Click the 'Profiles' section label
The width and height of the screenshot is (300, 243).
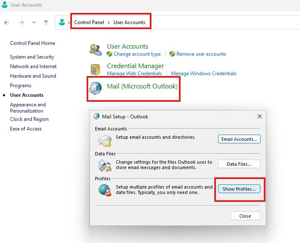pos(103,179)
